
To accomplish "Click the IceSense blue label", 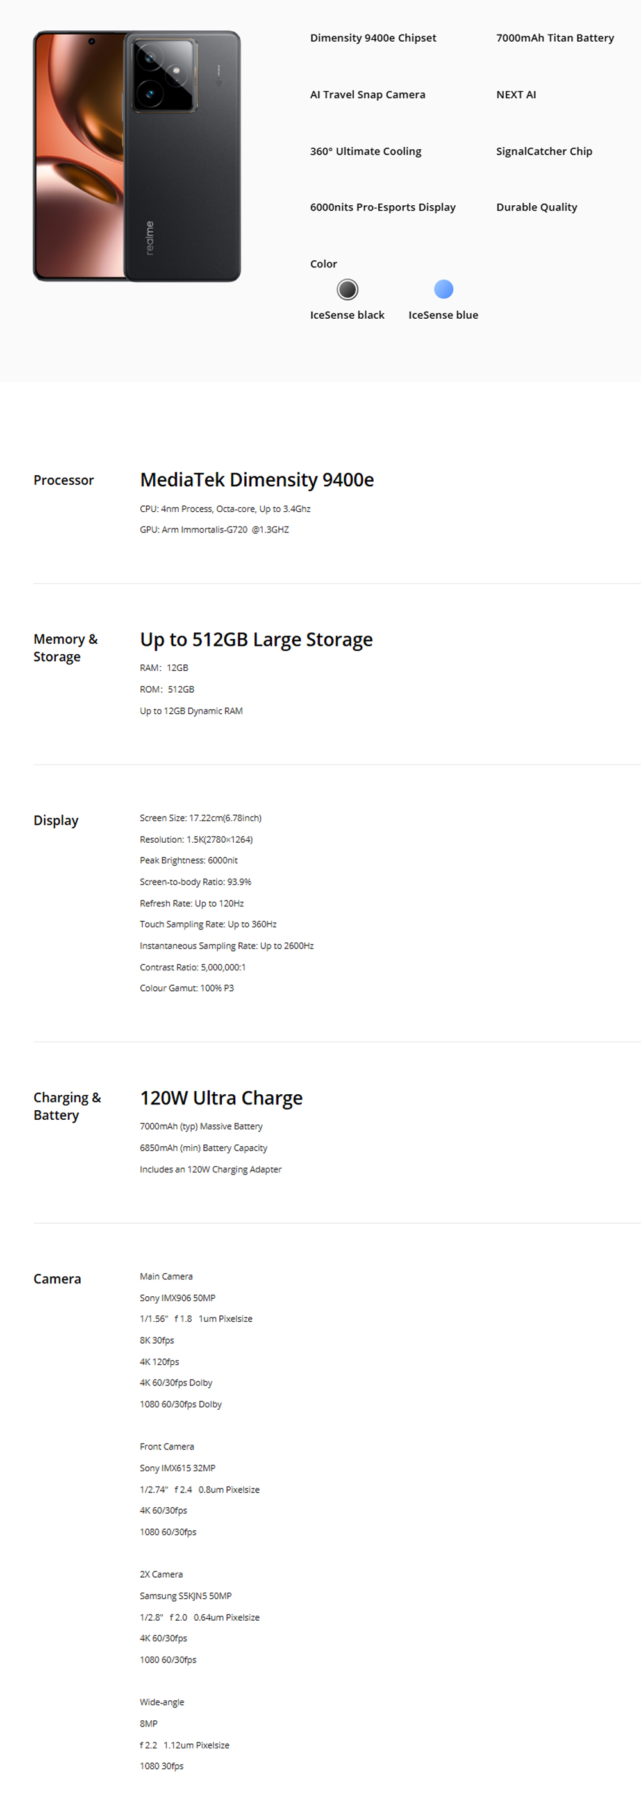I will click(443, 316).
